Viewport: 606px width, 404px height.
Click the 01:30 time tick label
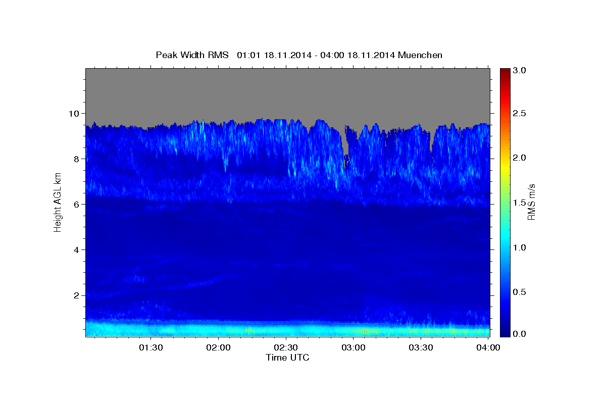click(150, 347)
